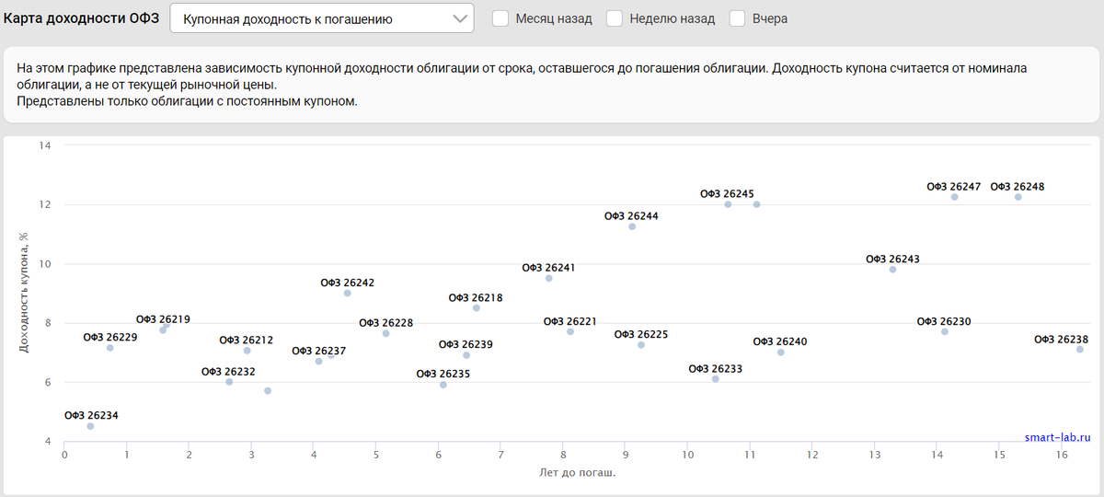This screenshot has height=497, width=1104.
Task: Pick the ОФЗ 26235 point on chart
Action: [x=443, y=385]
